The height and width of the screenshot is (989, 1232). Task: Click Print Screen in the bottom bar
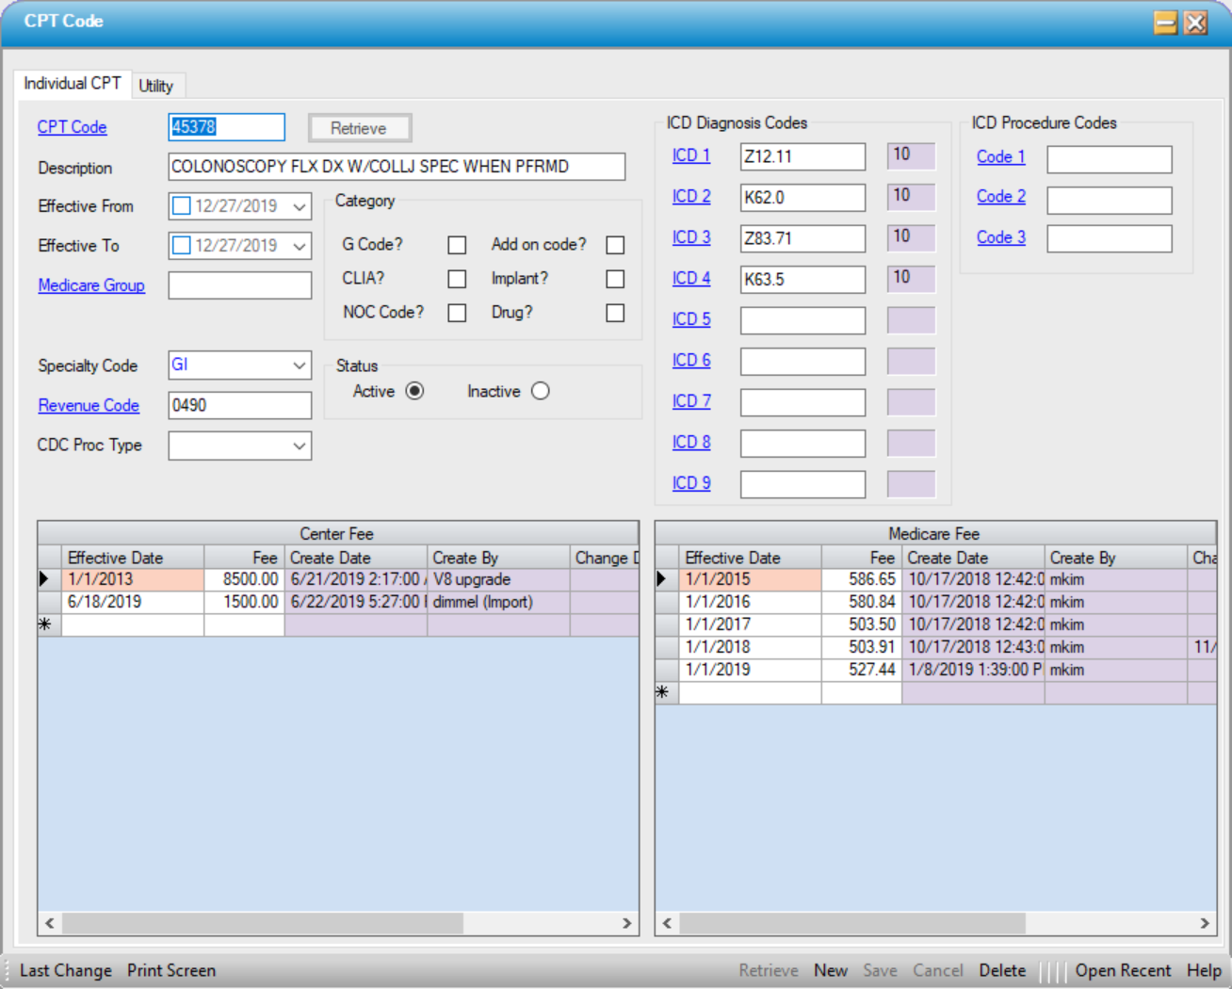(171, 970)
